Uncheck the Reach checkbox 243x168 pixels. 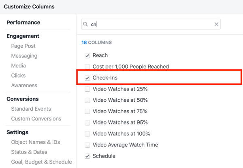click(87, 56)
